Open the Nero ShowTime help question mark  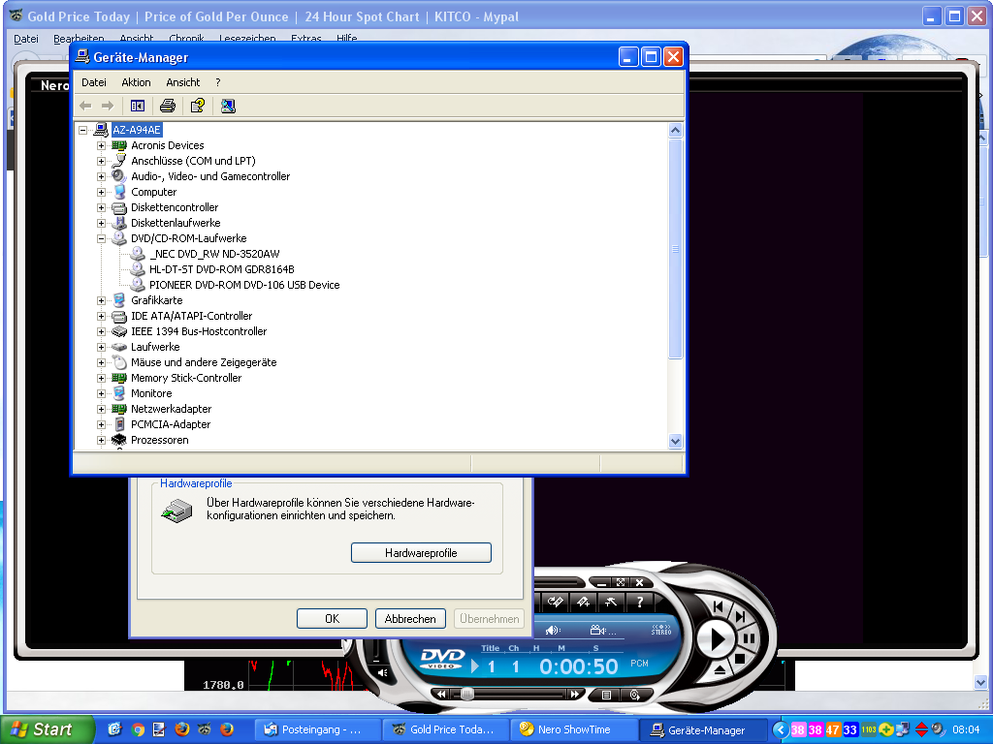640,602
